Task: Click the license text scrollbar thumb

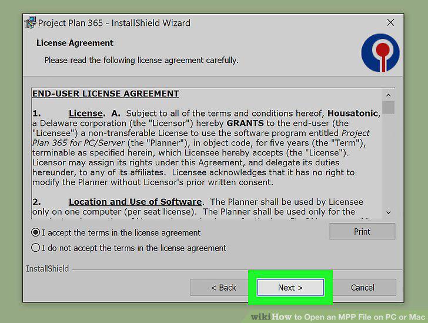Action: tap(389, 108)
